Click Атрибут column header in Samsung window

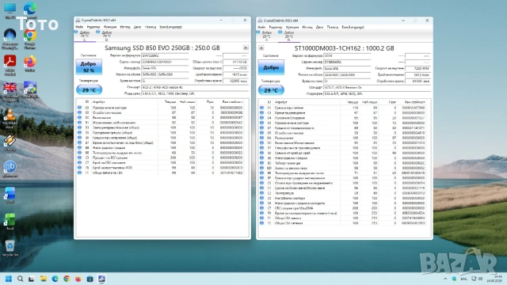(124, 102)
